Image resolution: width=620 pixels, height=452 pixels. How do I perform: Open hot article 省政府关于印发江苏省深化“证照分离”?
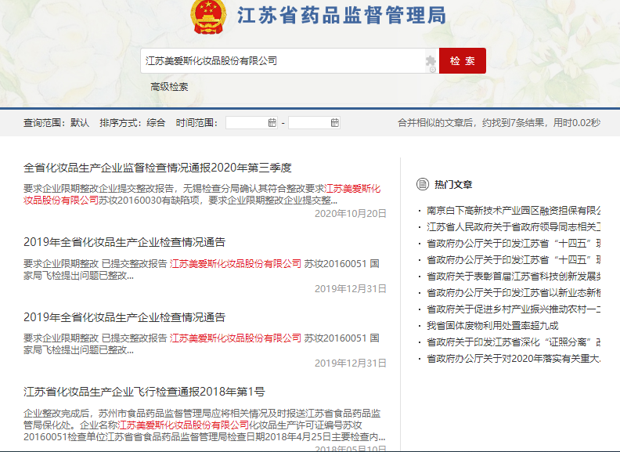click(x=514, y=342)
